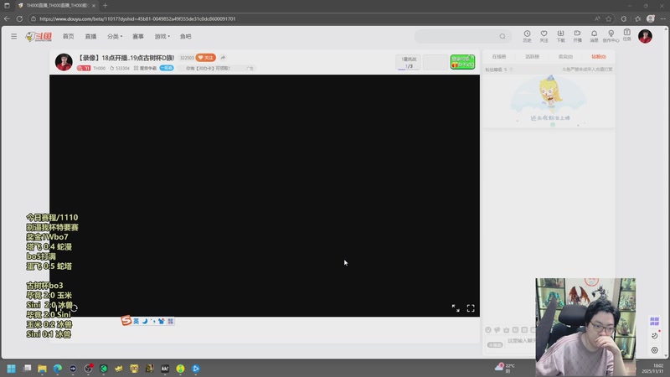Open the hamburger sidebar menu
670x377 pixels.
(13, 36)
